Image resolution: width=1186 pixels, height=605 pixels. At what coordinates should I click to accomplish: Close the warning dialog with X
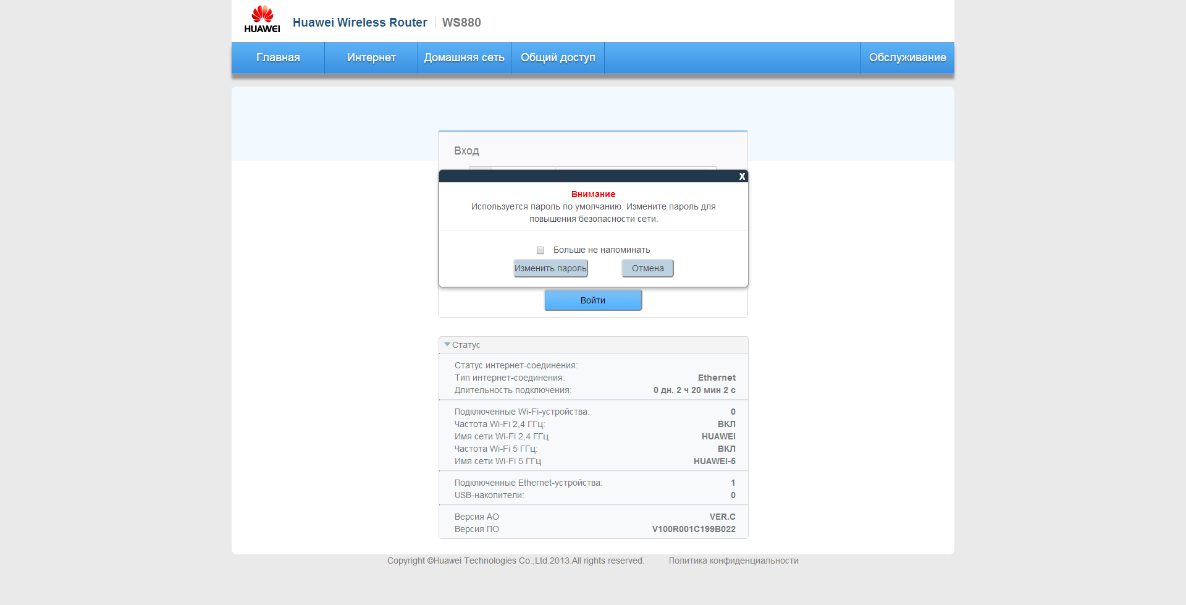click(742, 177)
